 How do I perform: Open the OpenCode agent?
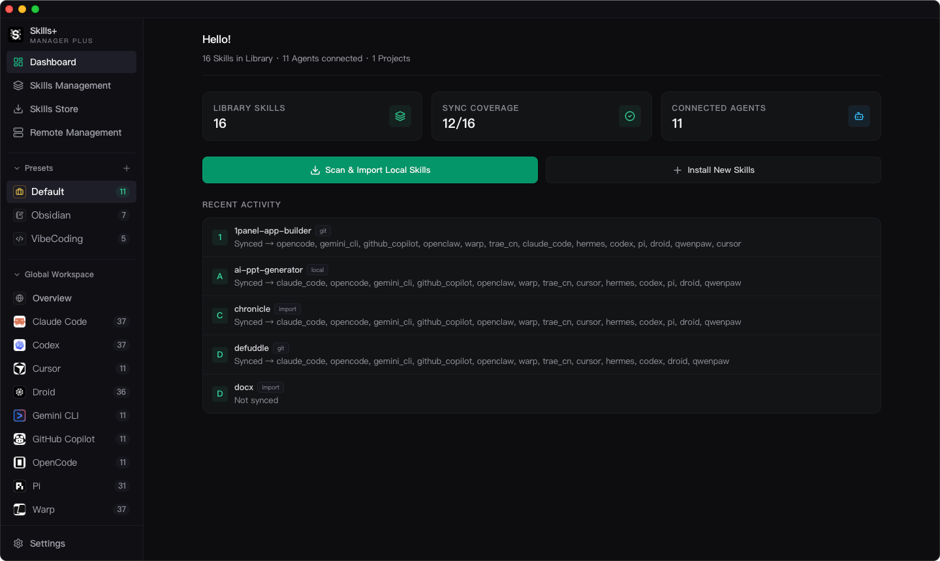point(72,462)
